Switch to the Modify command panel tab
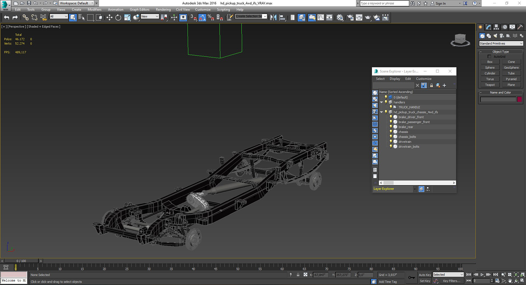Screen dimensions: 526x285 pyautogui.click(x=489, y=27)
